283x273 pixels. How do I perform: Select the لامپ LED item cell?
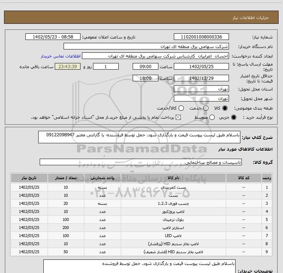tap(173, 236)
